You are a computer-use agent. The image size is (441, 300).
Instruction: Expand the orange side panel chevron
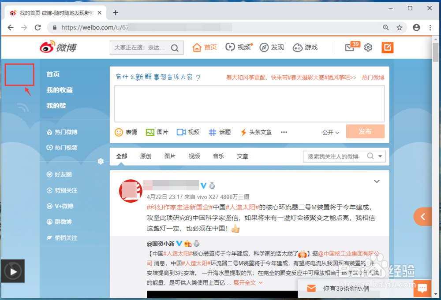423,216
